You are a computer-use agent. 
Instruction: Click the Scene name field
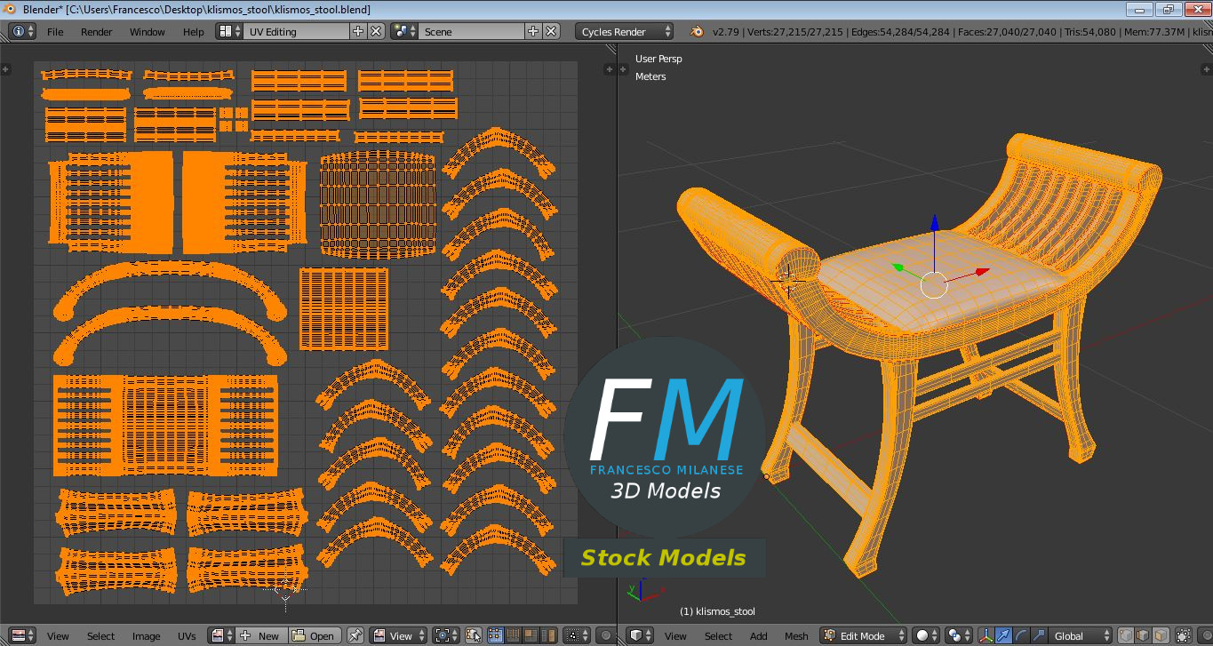(x=471, y=31)
